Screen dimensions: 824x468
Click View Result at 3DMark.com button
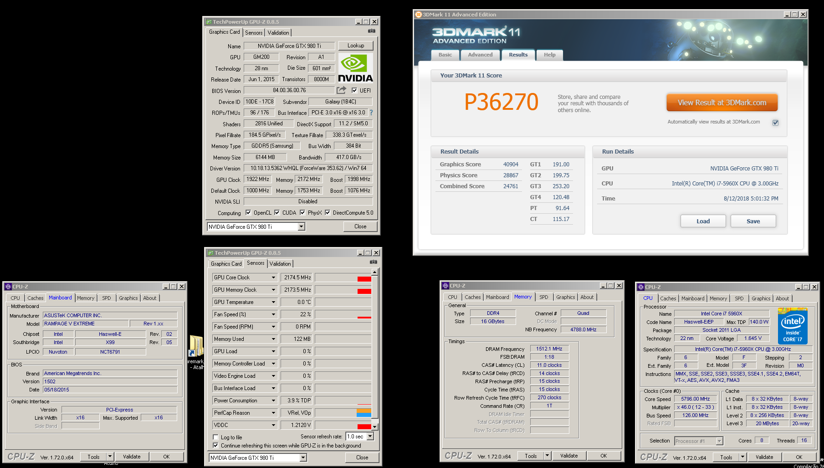[x=722, y=103]
